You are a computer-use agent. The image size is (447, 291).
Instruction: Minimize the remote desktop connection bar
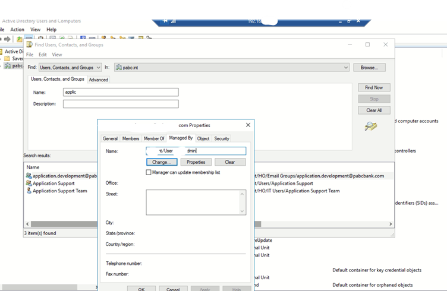340,21
